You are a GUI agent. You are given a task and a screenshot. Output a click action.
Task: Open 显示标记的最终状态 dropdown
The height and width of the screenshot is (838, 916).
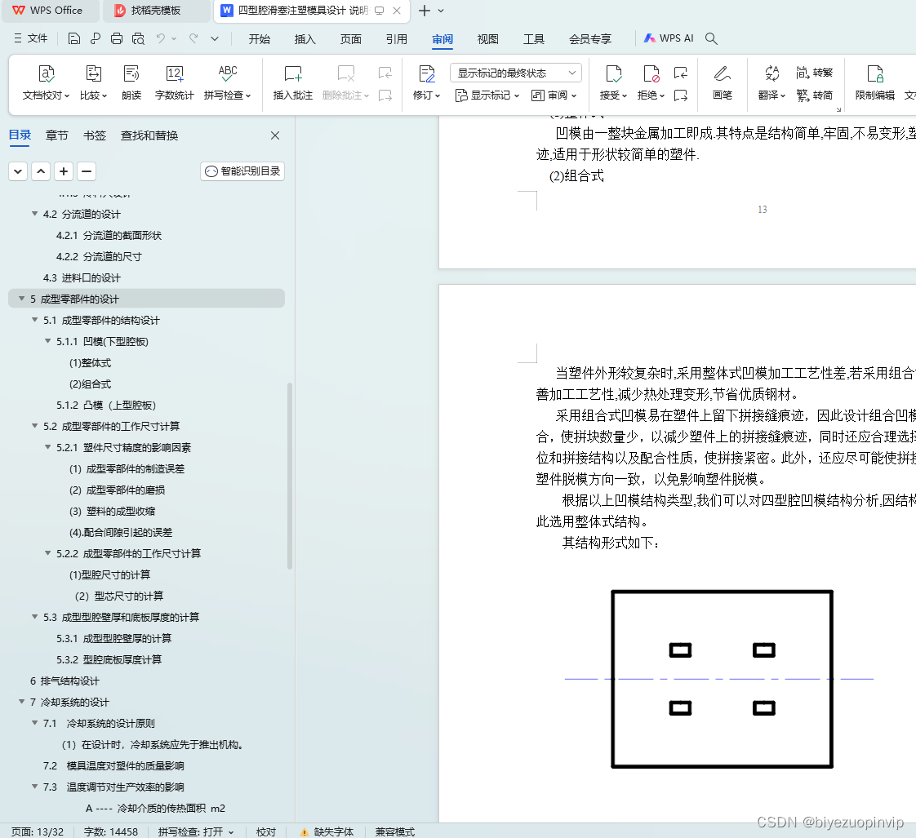coord(516,73)
